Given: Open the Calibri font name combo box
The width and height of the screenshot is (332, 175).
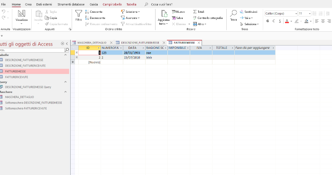Looking at the screenshot, I should pyautogui.click(x=281, y=14).
